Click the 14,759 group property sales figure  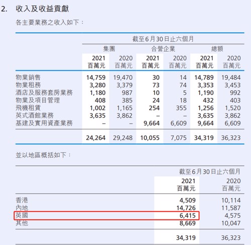point(96,77)
